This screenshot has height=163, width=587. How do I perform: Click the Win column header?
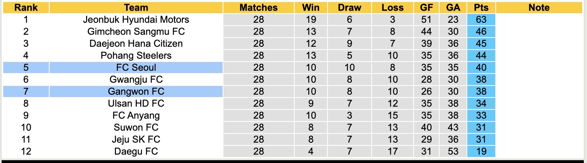(x=311, y=7)
